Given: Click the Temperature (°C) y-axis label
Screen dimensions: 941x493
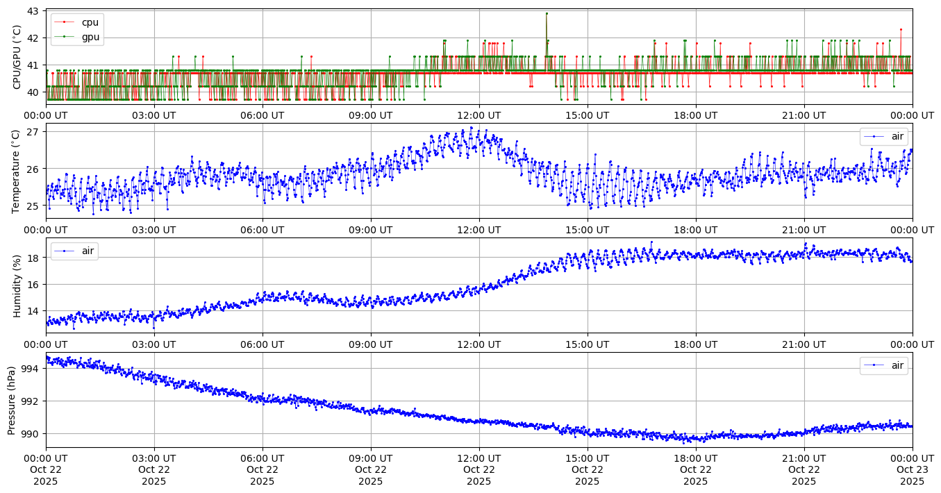Looking at the screenshot, I should pos(17,171).
